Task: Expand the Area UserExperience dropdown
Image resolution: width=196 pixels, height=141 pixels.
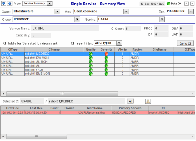Action: tap(126, 11)
